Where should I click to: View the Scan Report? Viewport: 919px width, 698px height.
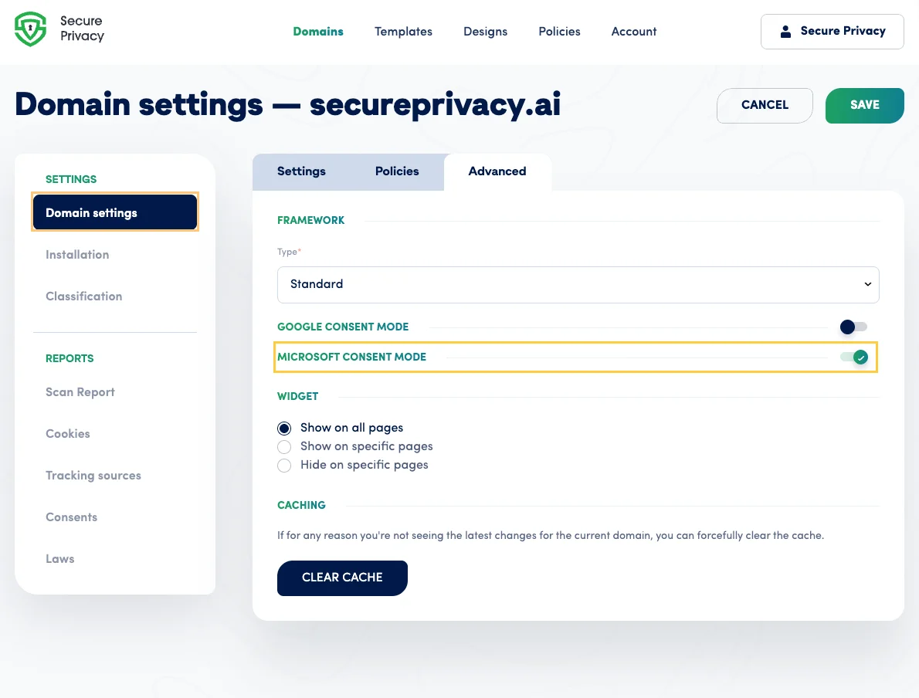point(80,392)
